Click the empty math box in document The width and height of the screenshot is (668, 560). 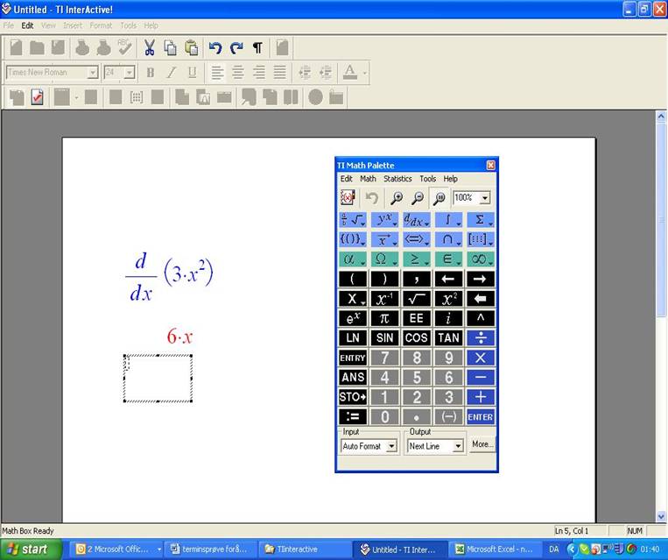[x=158, y=379]
